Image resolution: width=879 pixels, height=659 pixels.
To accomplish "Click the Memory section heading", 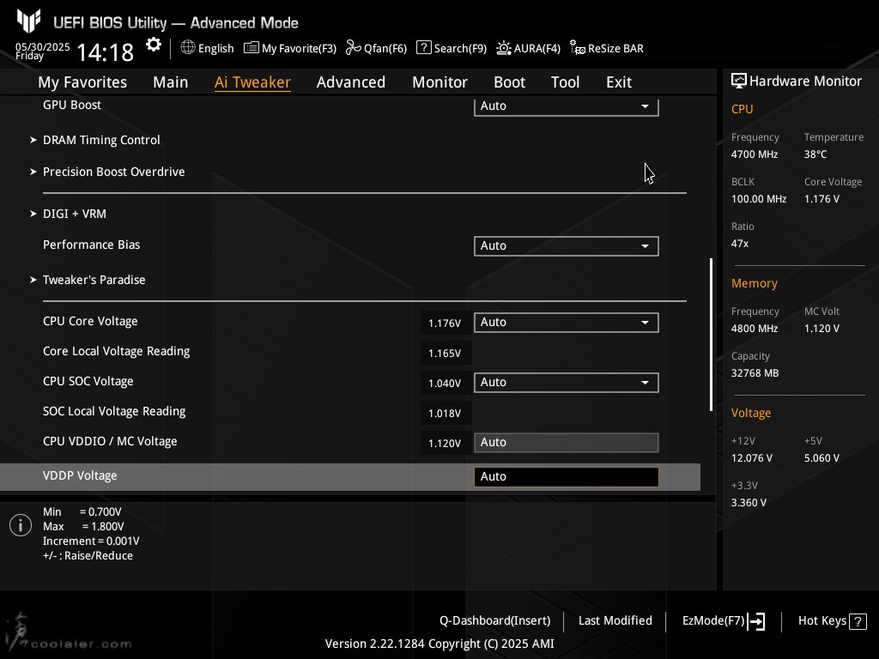I will click(755, 283).
